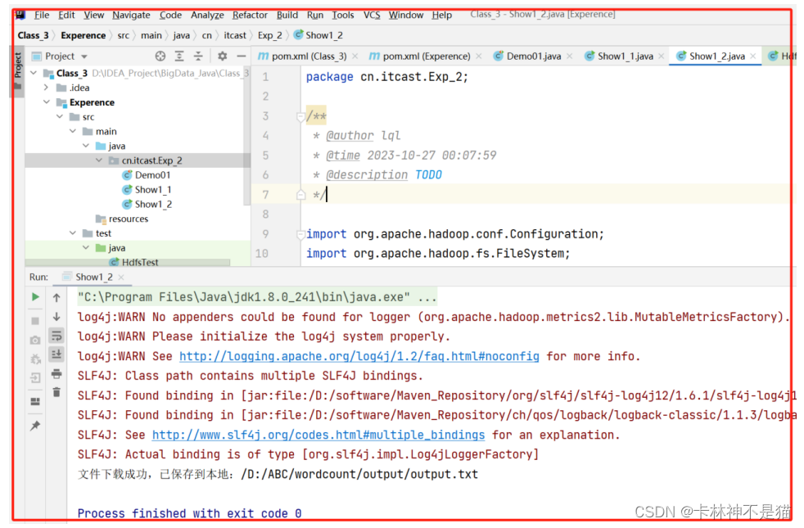Open log4j faq.html#noconfig link
The image size is (804, 528).
coord(359,356)
